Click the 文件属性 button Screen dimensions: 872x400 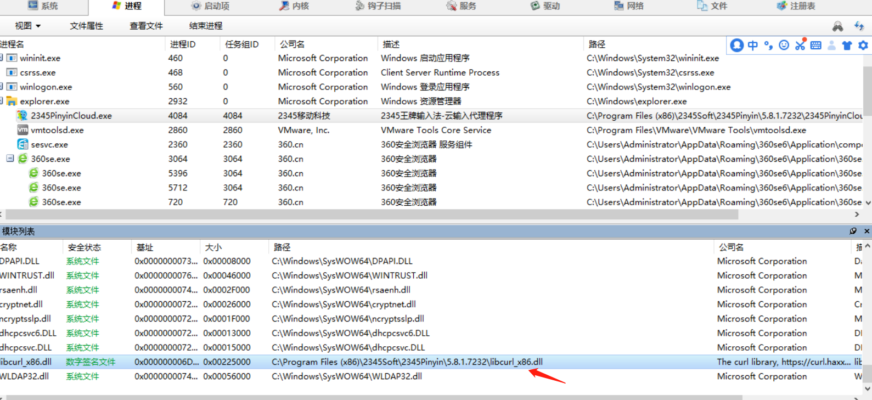coord(87,26)
